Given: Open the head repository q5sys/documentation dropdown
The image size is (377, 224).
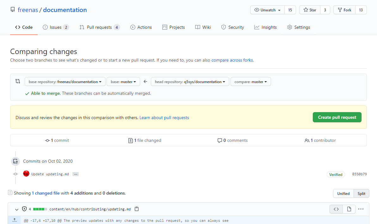Looking at the screenshot, I should coord(190,82).
